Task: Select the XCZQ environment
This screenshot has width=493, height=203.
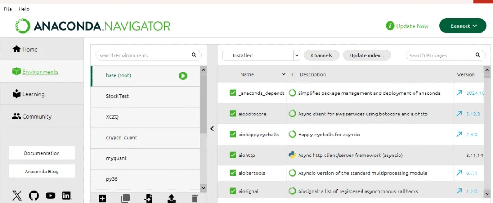Action: click(x=145, y=117)
